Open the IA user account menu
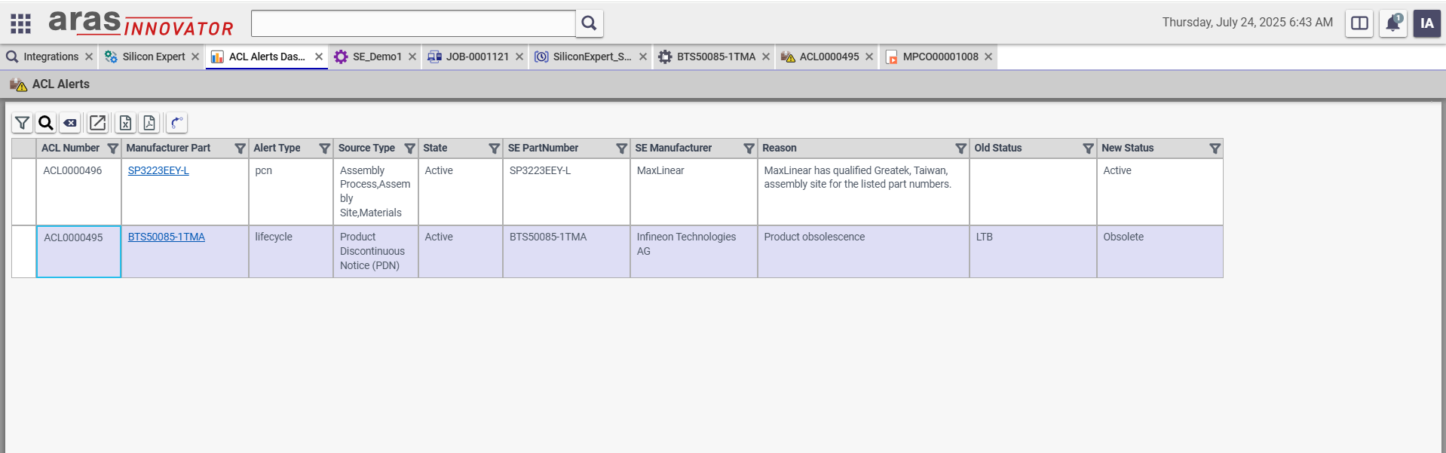The width and height of the screenshot is (1446, 453). click(x=1427, y=23)
